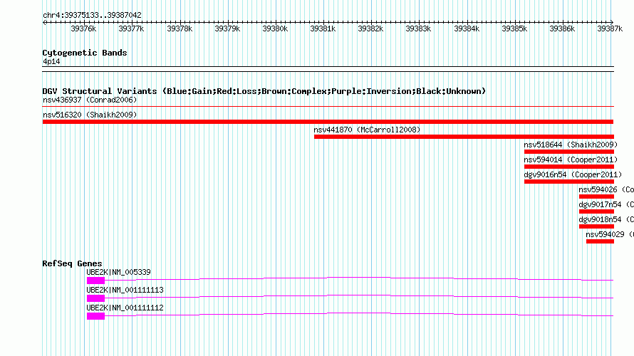Click the chr4:39375133..39387042 region label
The image size is (634, 356).
92,15
